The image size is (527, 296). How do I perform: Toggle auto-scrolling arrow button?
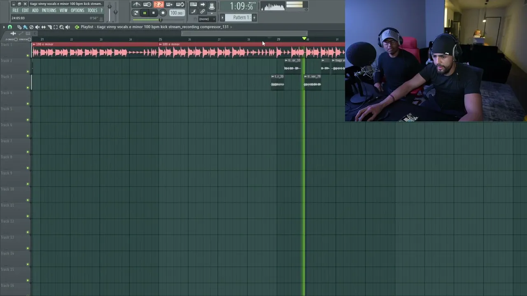[203, 5]
